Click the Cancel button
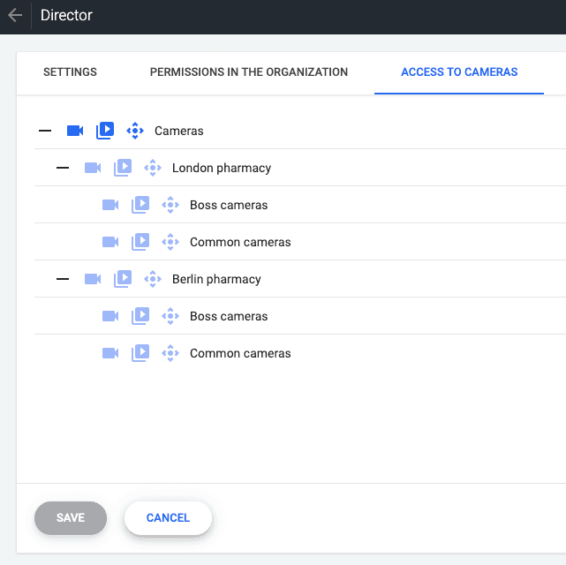 [168, 518]
